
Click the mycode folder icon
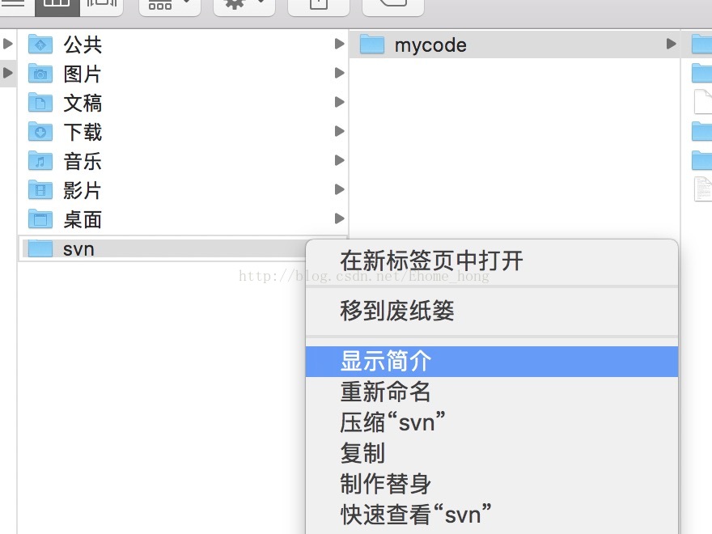[372, 44]
